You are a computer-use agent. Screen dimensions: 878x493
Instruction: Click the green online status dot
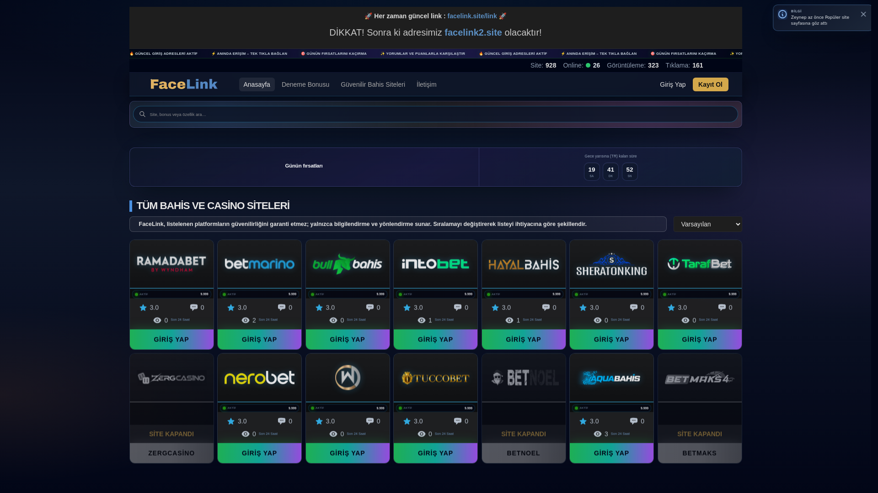pyautogui.click(x=588, y=65)
